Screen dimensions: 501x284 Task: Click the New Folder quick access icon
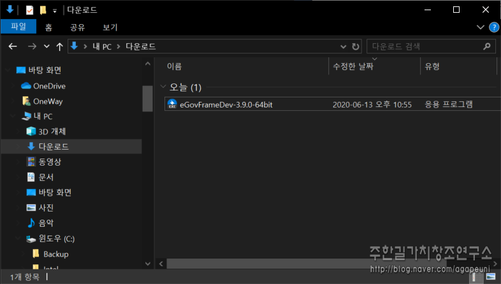coord(43,10)
